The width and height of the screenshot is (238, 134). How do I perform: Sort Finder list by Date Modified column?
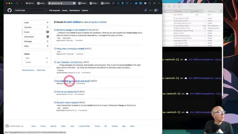(x=178, y=15)
